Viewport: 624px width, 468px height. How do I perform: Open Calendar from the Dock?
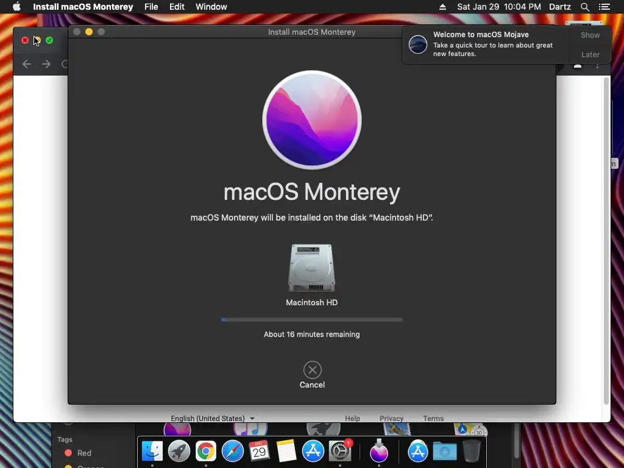click(x=260, y=452)
